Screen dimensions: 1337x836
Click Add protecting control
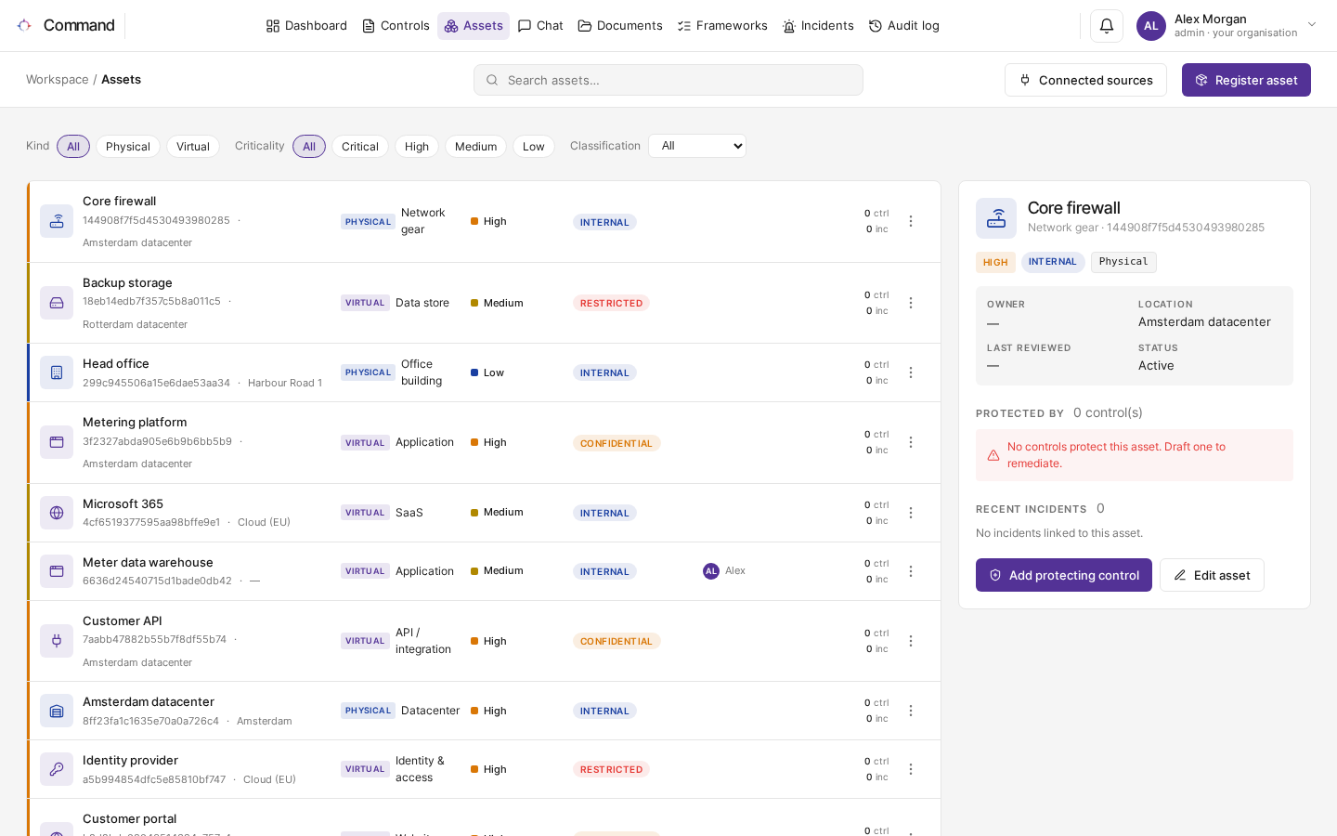pos(1064,575)
